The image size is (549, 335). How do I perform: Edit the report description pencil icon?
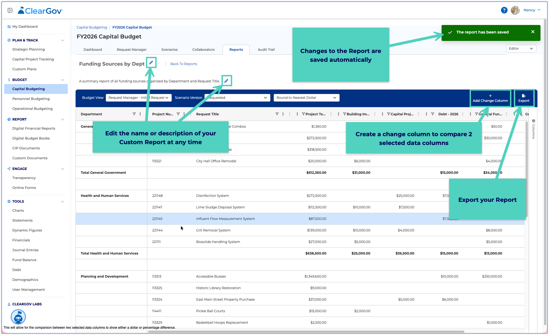[x=226, y=81]
